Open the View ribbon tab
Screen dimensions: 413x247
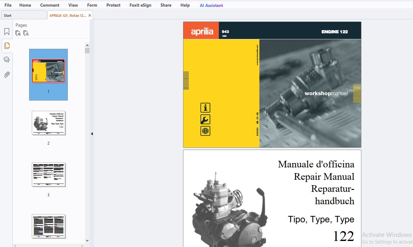pyautogui.click(x=73, y=5)
